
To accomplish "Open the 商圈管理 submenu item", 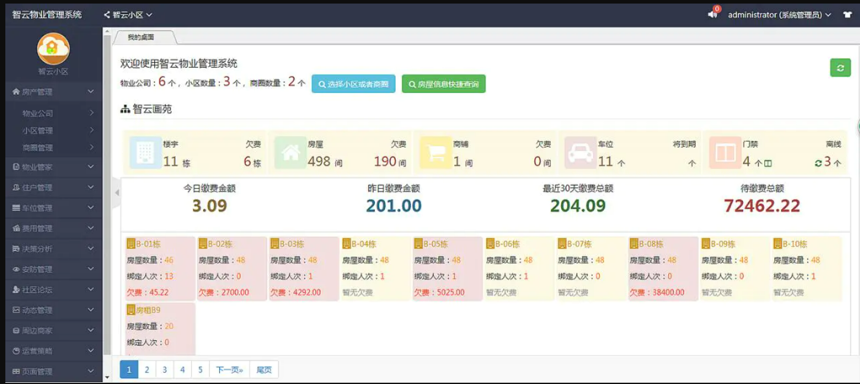I will tap(53, 148).
